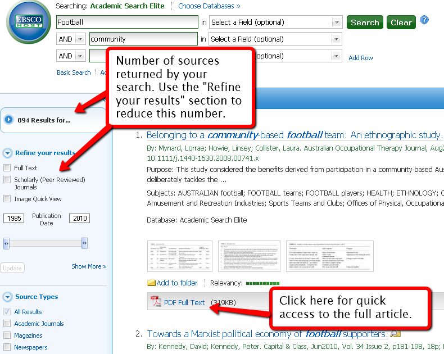Switch to Basic Search
444x354 pixels.
[x=74, y=72]
